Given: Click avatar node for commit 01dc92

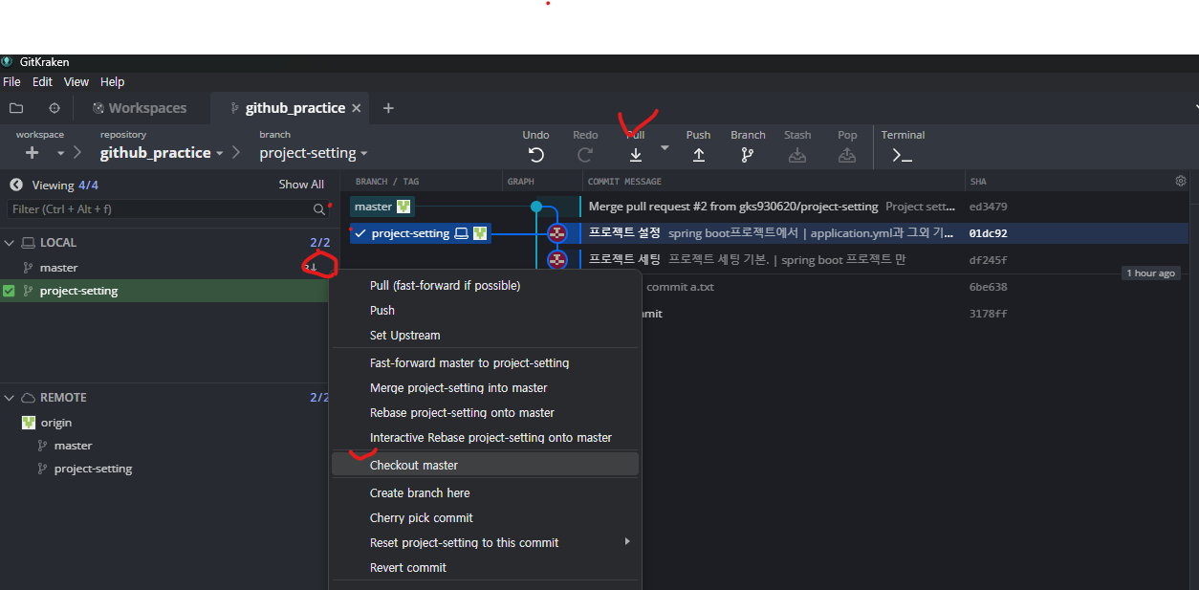Looking at the screenshot, I should click(x=557, y=233).
